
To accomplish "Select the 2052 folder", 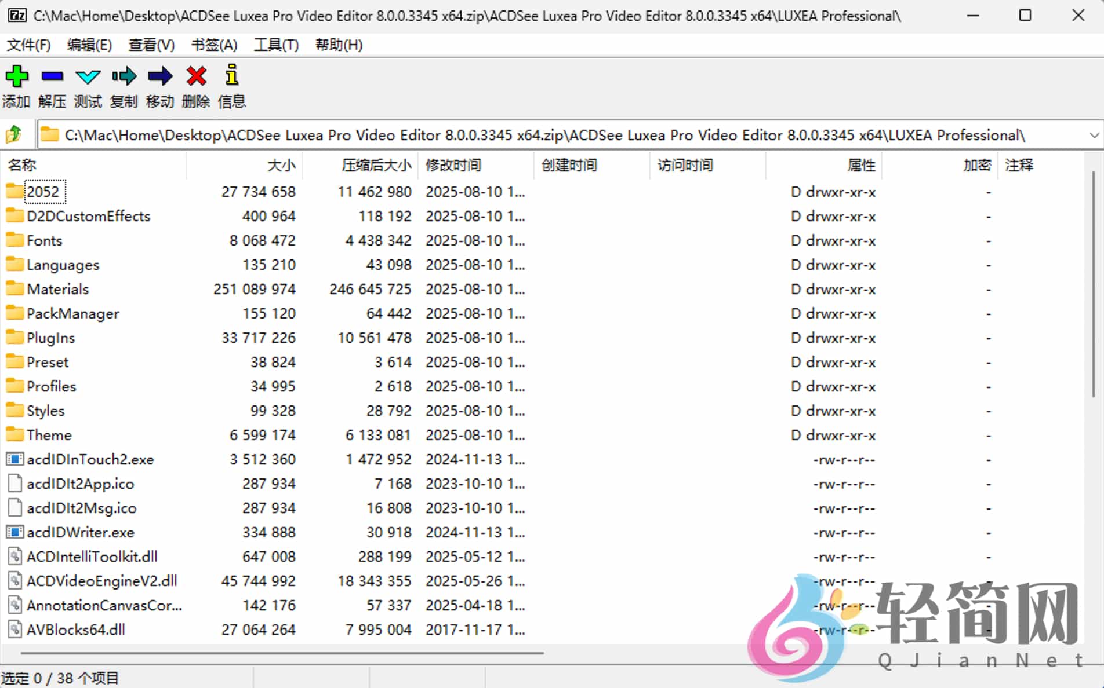I will click(x=43, y=191).
